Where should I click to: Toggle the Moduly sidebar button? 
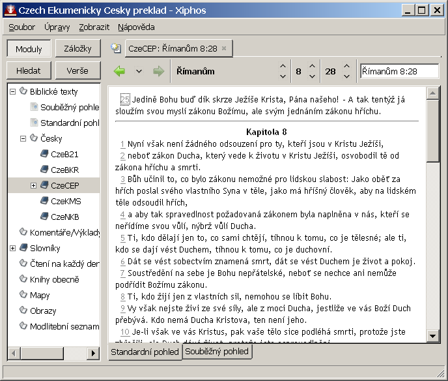point(29,49)
